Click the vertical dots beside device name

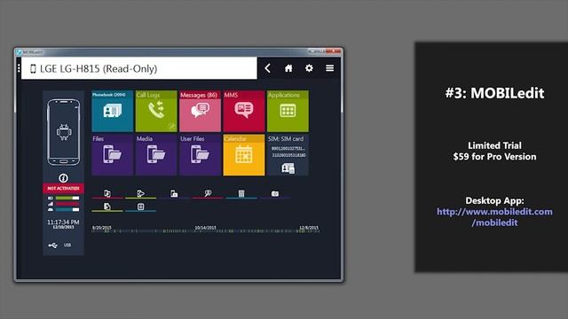(19, 68)
